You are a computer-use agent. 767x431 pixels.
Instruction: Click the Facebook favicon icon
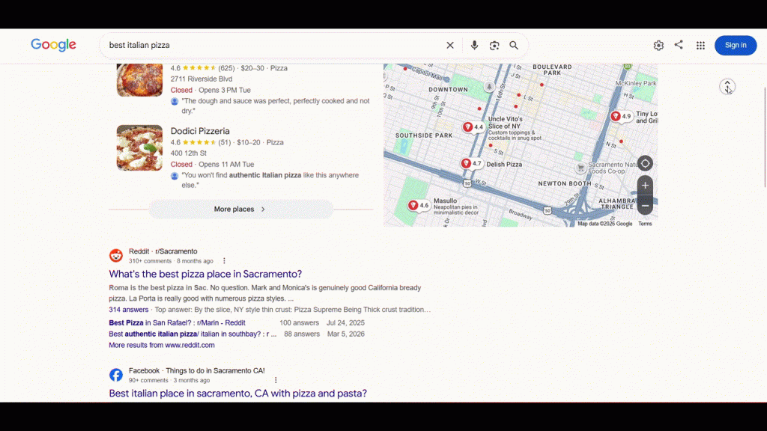(116, 375)
